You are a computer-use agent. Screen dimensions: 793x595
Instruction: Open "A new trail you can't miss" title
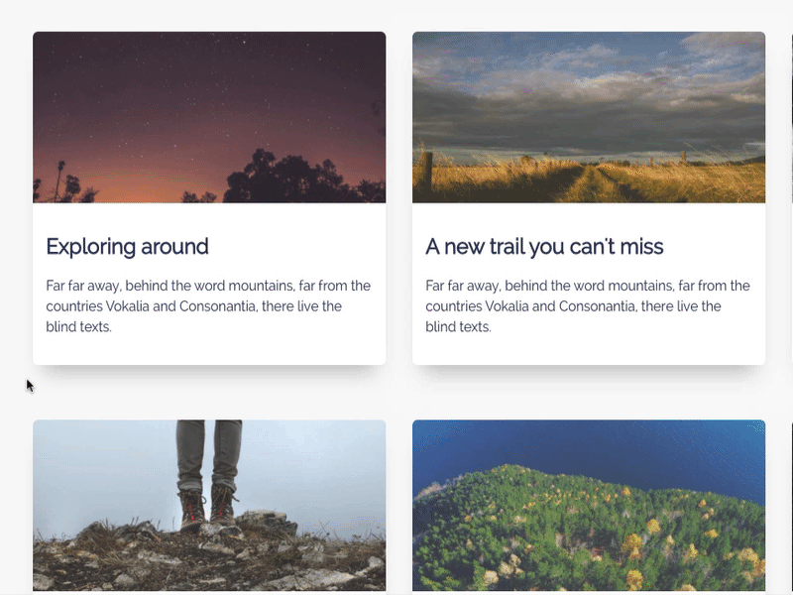click(x=544, y=247)
